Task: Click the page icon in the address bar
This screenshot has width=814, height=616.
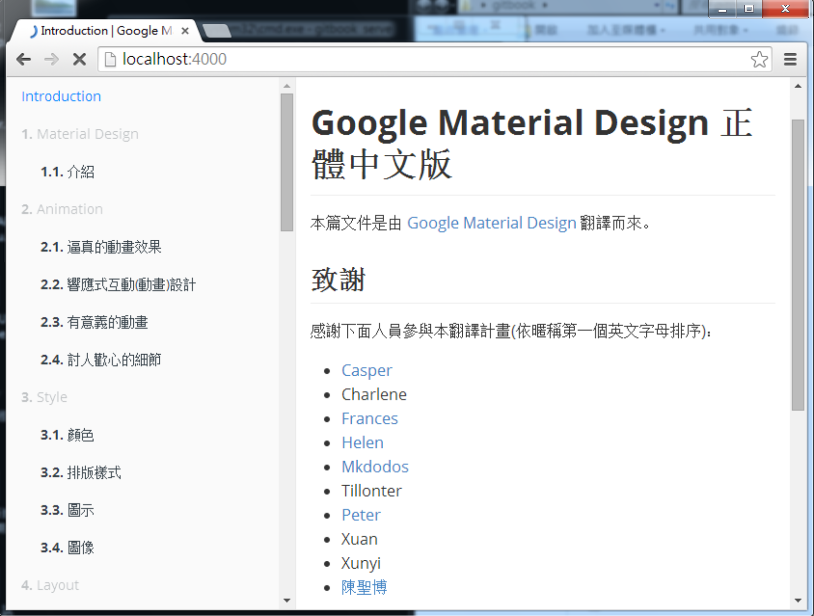Action: coord(110,59)
